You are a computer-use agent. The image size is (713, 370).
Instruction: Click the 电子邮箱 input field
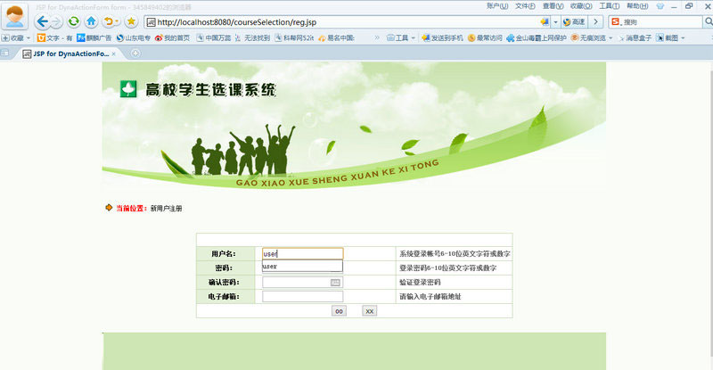302,296
